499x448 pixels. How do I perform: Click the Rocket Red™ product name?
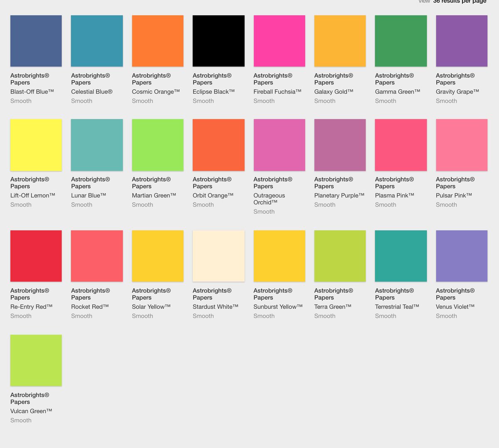[x=90, y=307]
